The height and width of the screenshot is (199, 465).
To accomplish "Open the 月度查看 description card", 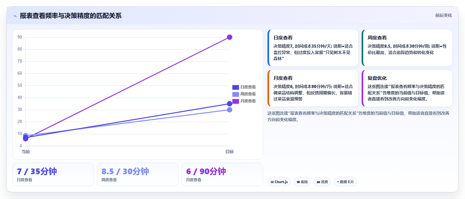I will [313, 88].
